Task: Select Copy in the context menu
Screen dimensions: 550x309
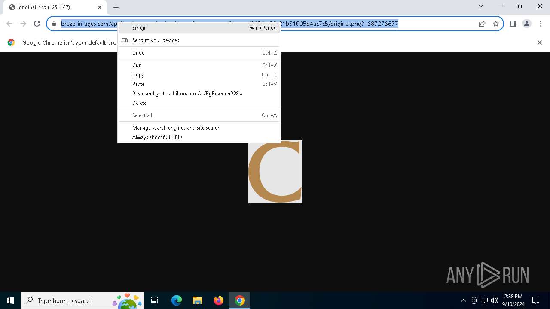Action: tap(199, 75)
